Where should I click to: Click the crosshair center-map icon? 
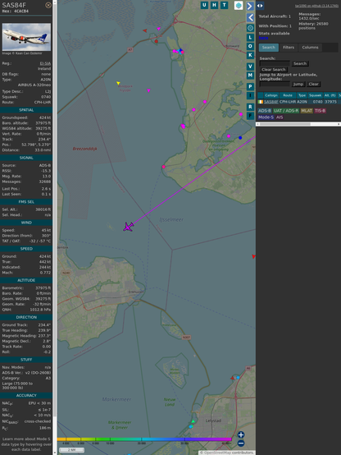point(250,28)
